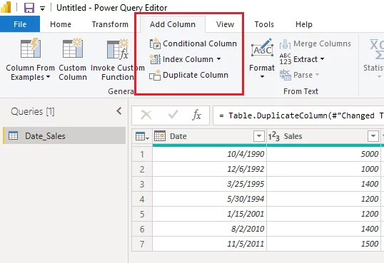Select row number 7
384x263 pixels.
(142, 244)
